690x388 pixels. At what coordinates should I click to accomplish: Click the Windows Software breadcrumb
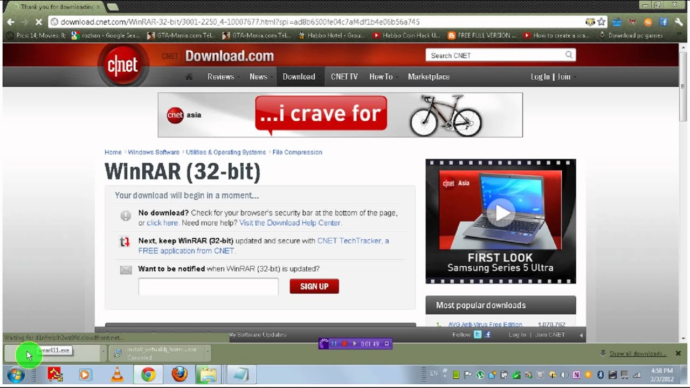tap(154, 152)
